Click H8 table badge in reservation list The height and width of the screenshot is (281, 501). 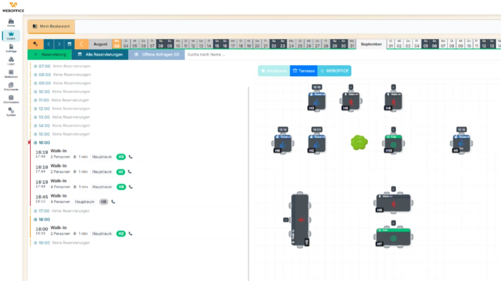tap(121, 187)
